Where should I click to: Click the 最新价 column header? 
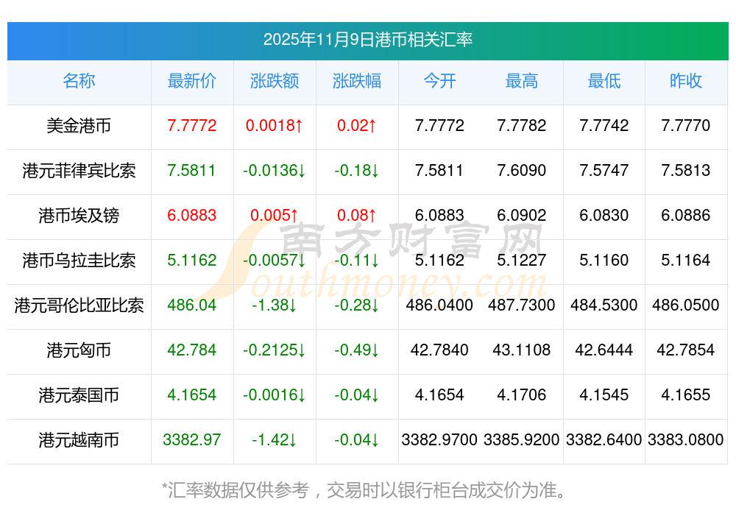[x=192, y=81]
